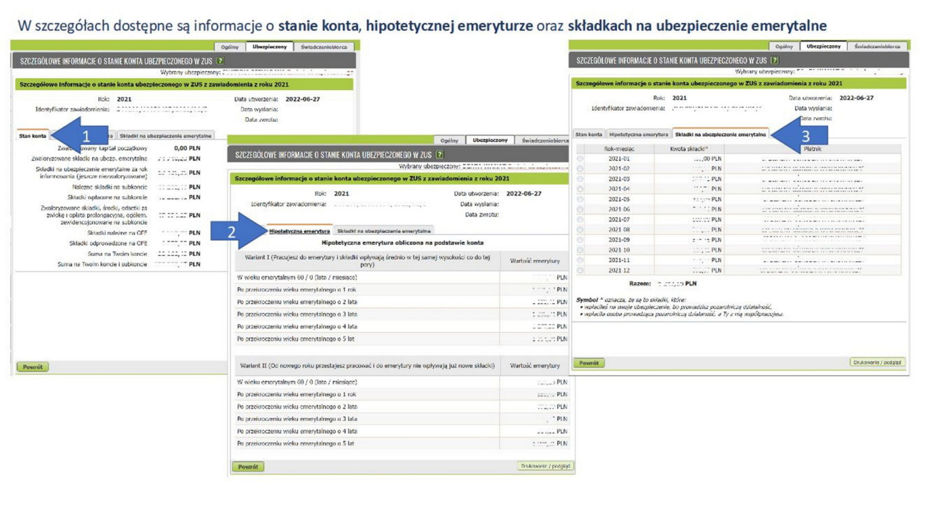Open Składki na ubezpieczenie emerytalne tab beside arrow 1
This screenshot has height=528, width=927.
pos(166,135)
